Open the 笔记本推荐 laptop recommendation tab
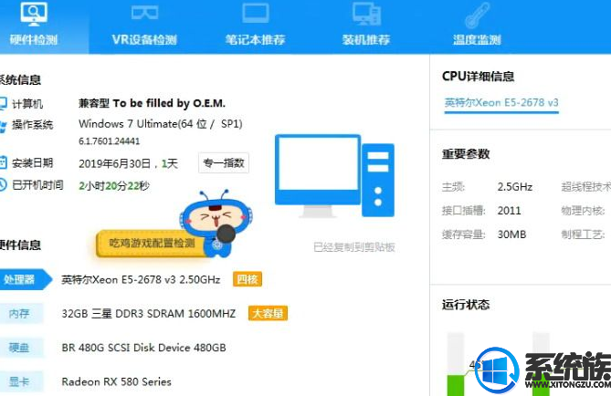The height and width of the screenshot is (396, 611). tap(255, 26)
